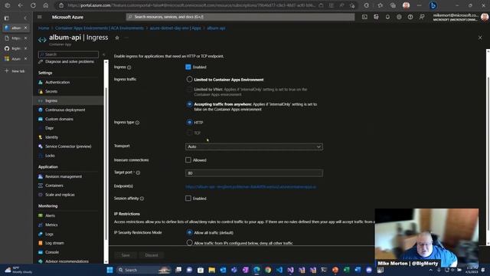Open the feedback icon in Azure header
Screen dimensions: 490x276
point(422,17)
